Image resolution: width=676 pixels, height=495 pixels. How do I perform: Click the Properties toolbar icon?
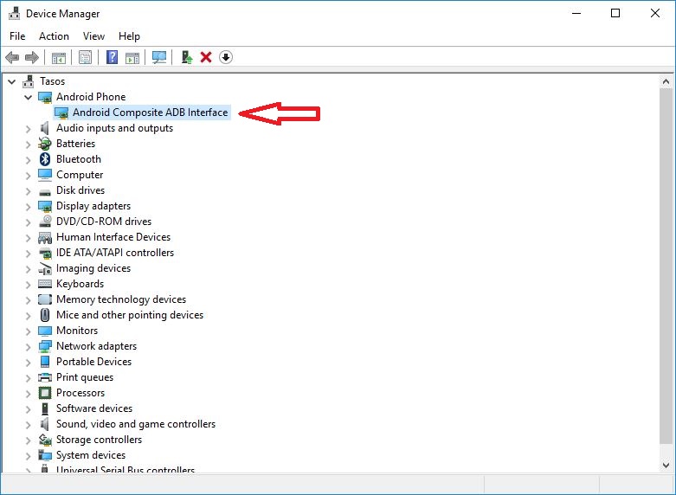(x=85, y=57)
